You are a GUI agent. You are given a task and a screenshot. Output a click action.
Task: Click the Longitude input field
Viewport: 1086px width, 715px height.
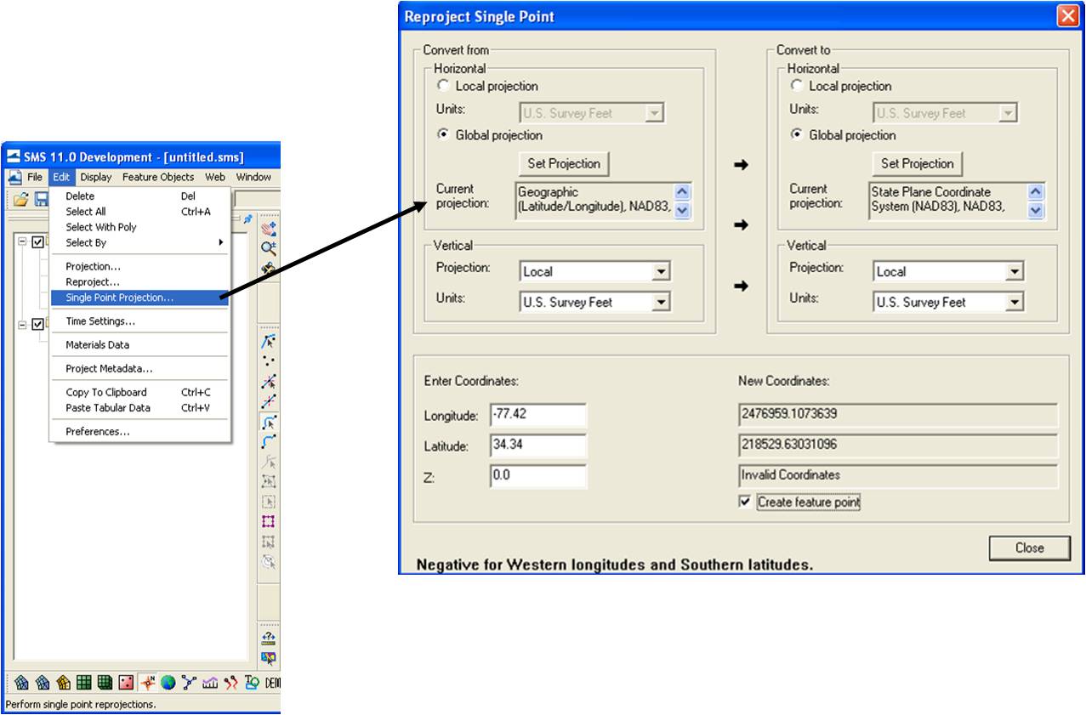tap(538, 416)
